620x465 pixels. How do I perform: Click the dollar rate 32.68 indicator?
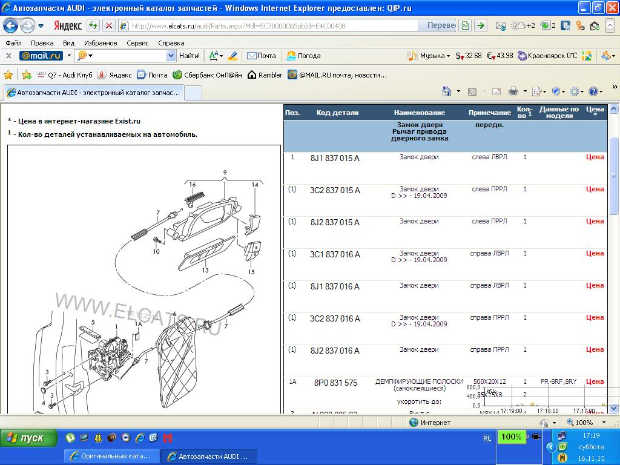coord(469,56)
